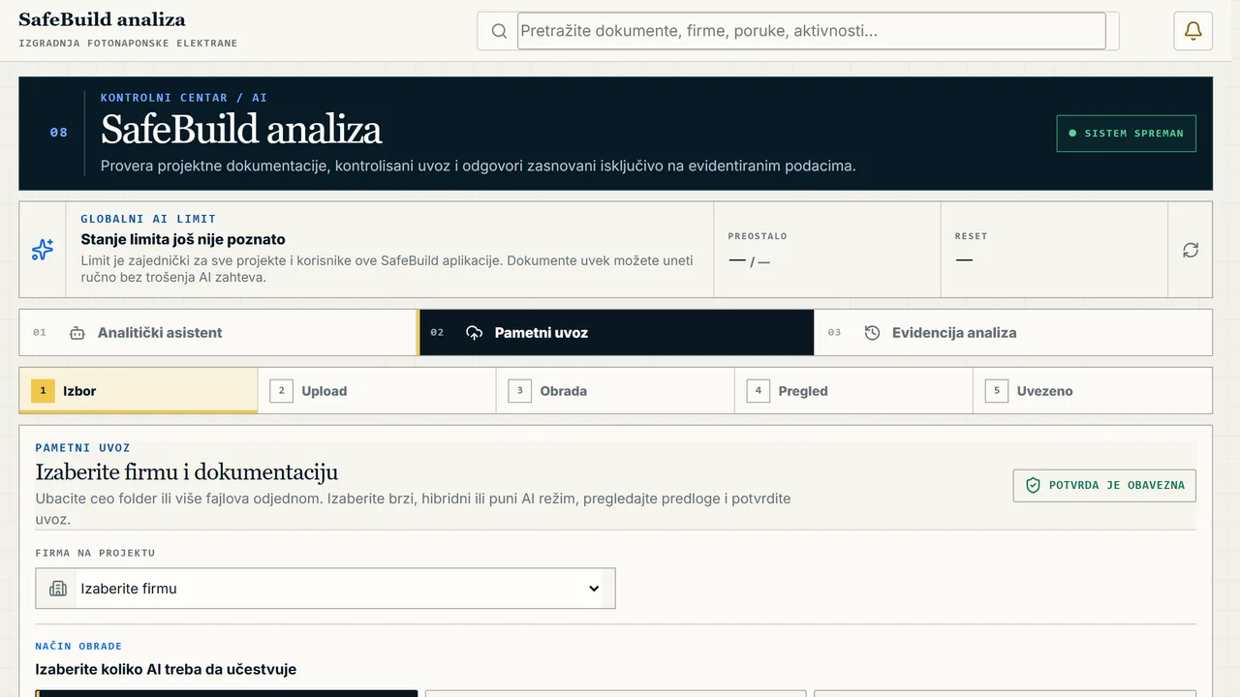The height and width of the screenshot is (697, 1240).
Task: Click the Potvrda je obavezna button
Action: tap(1104, 485)
